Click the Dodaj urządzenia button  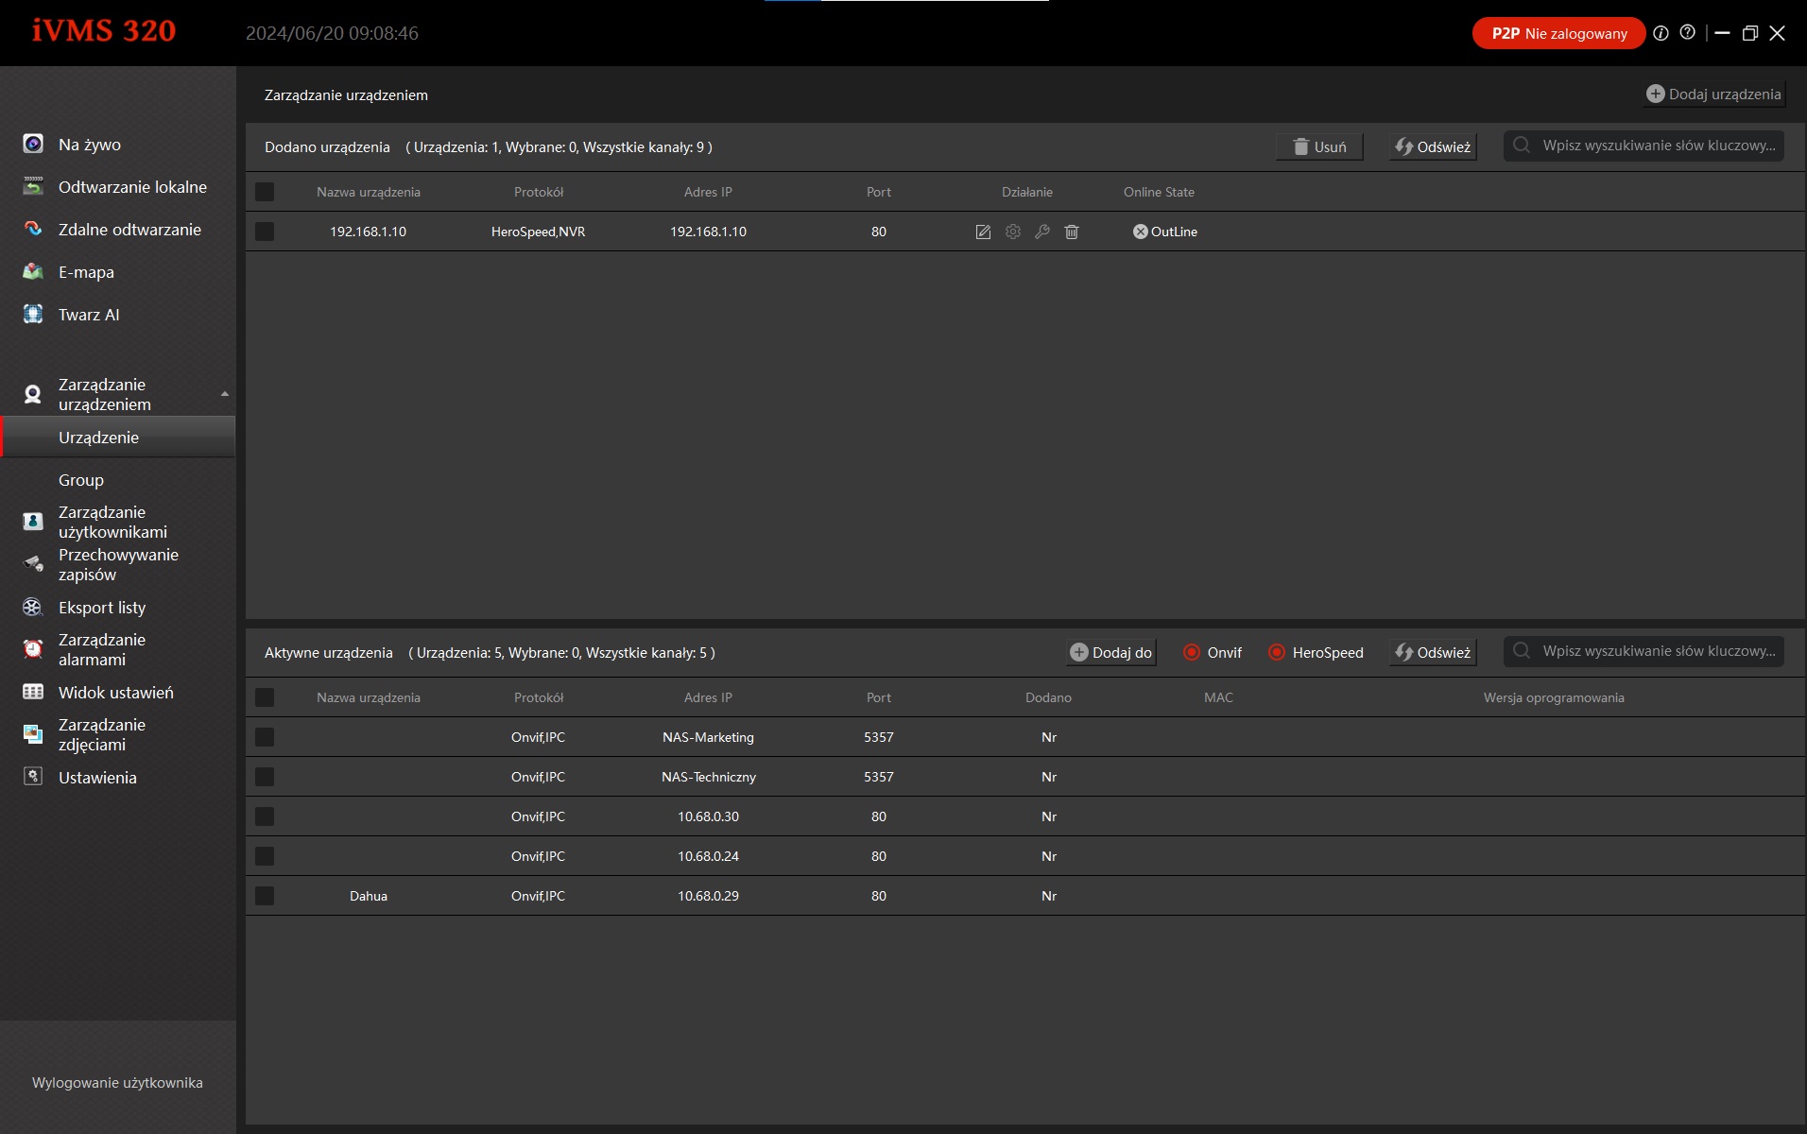1713,94
